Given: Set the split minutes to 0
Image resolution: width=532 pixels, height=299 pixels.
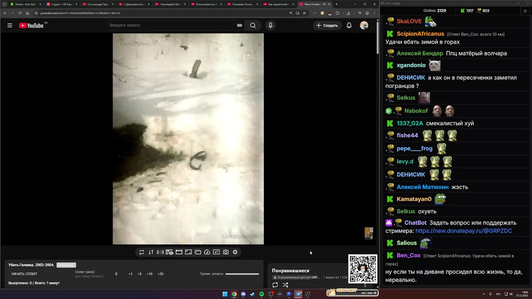Looking at the screenshot, I should tap(116, 274).
